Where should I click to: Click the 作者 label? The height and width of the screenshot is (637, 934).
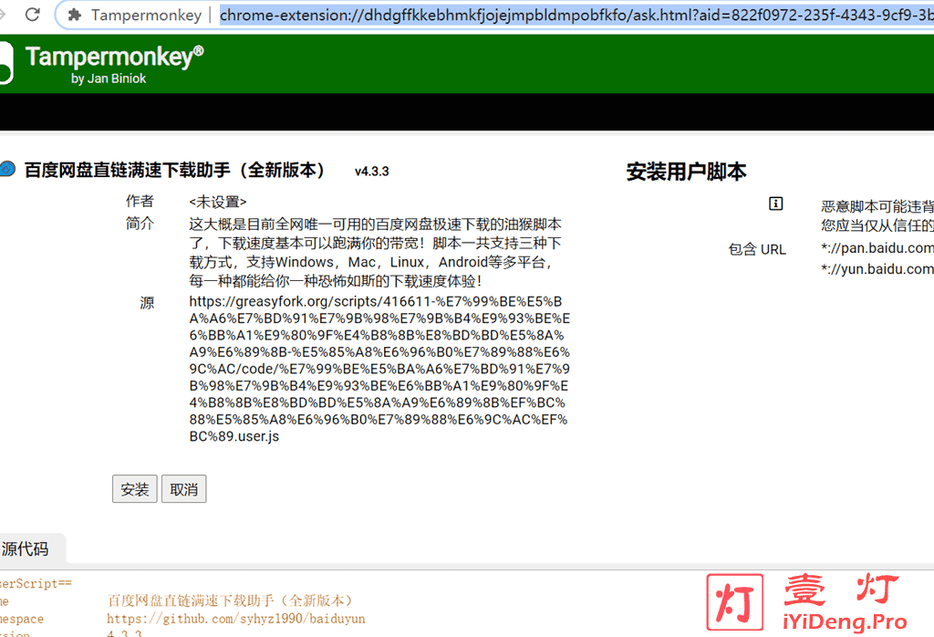pyautogui.click(x=140, y=201)
